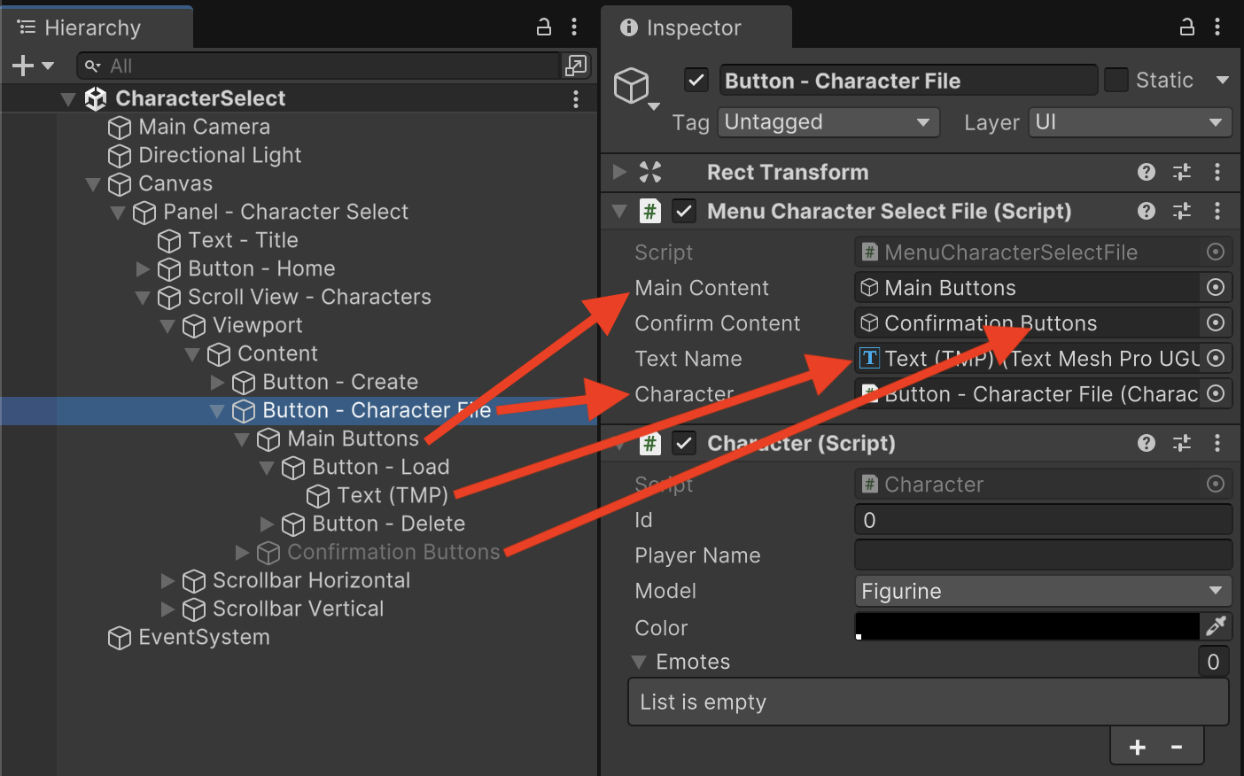Open the CharacterSelect scene options menu

(x=576, y=98)
